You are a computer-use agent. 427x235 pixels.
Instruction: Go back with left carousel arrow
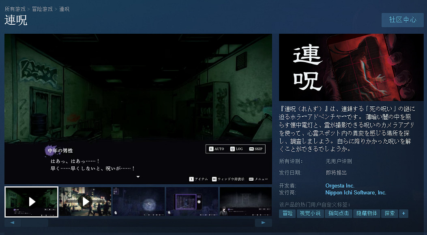point(12,222)
